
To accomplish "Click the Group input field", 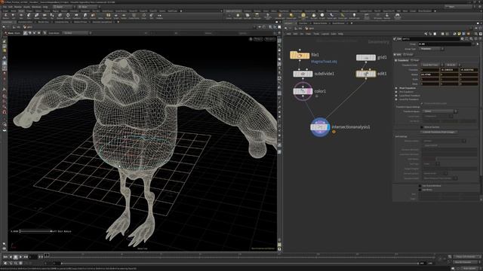I will coord(445,44).
